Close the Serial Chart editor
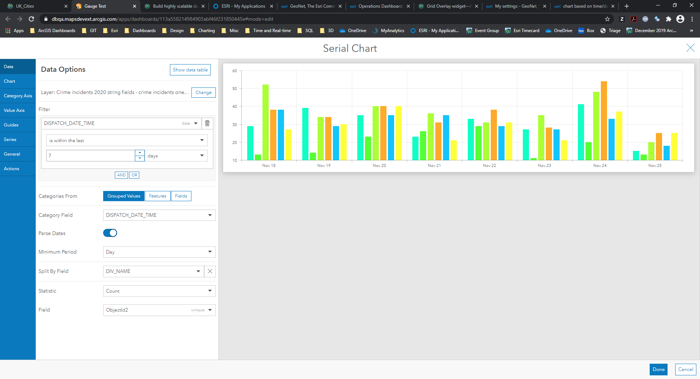This screenshot has height=379, width=700. tap(690, 48)
